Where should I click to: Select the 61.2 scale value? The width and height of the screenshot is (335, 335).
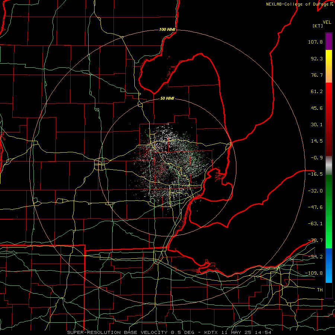point(317,92)
